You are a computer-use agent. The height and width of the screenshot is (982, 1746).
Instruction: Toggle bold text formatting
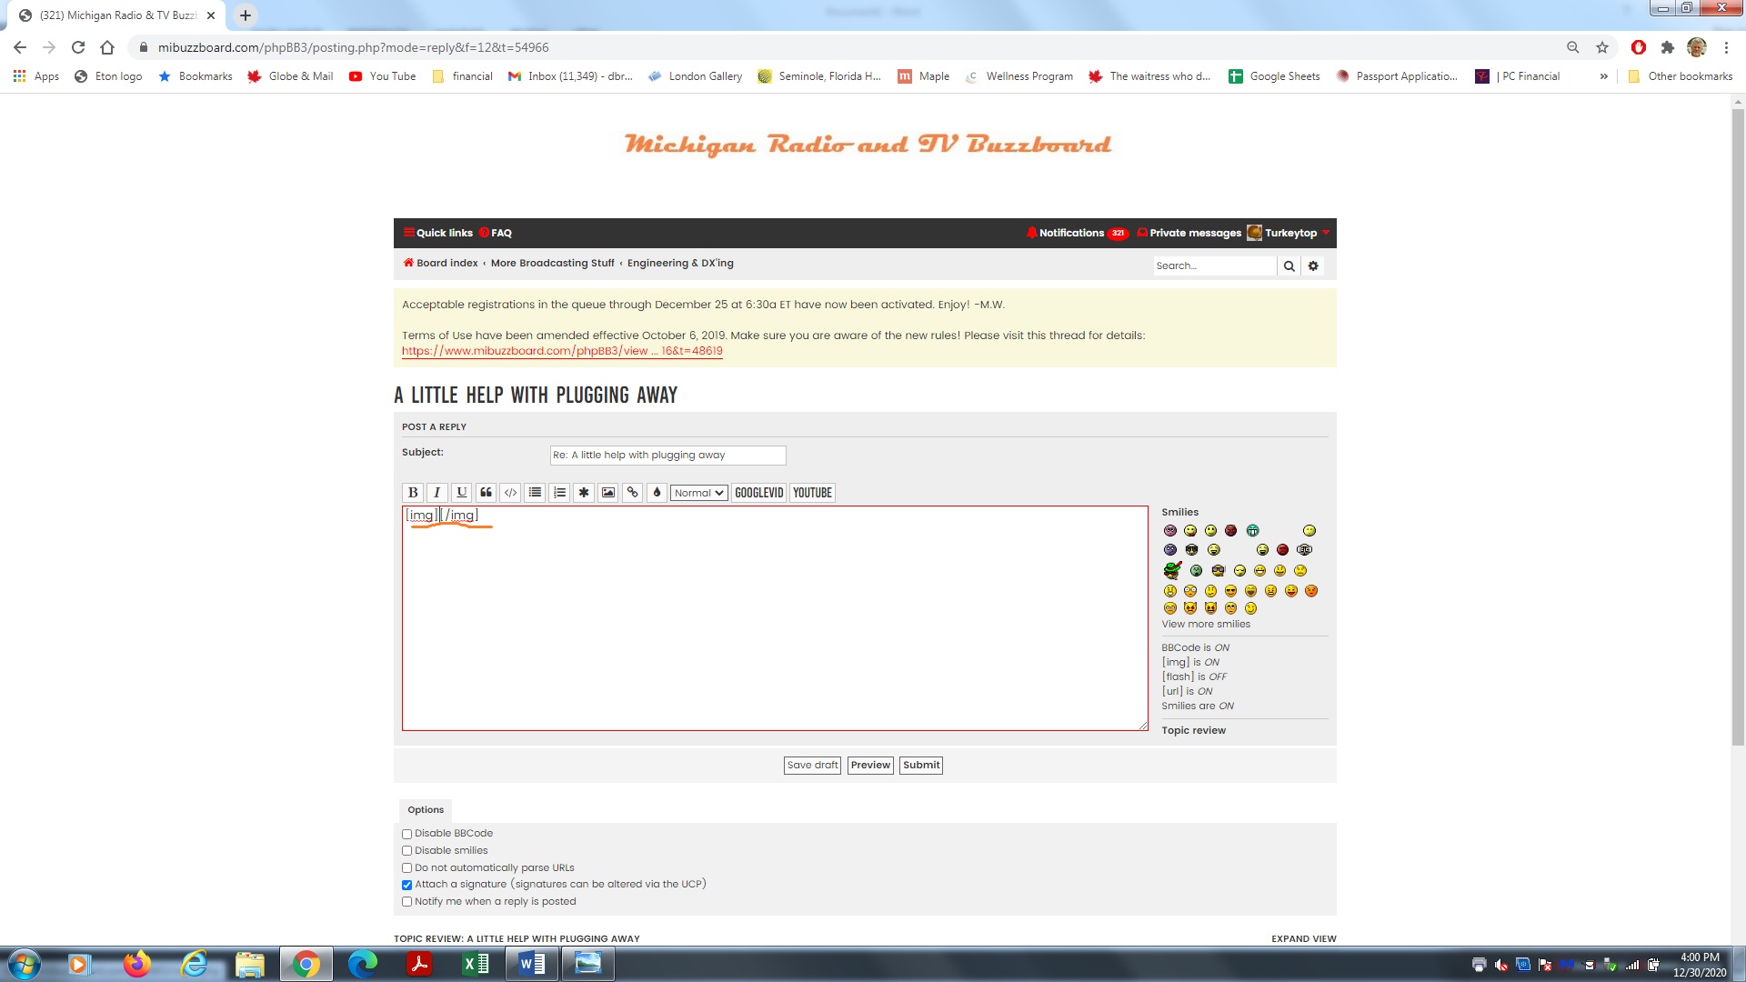click(x=413, y=493)
